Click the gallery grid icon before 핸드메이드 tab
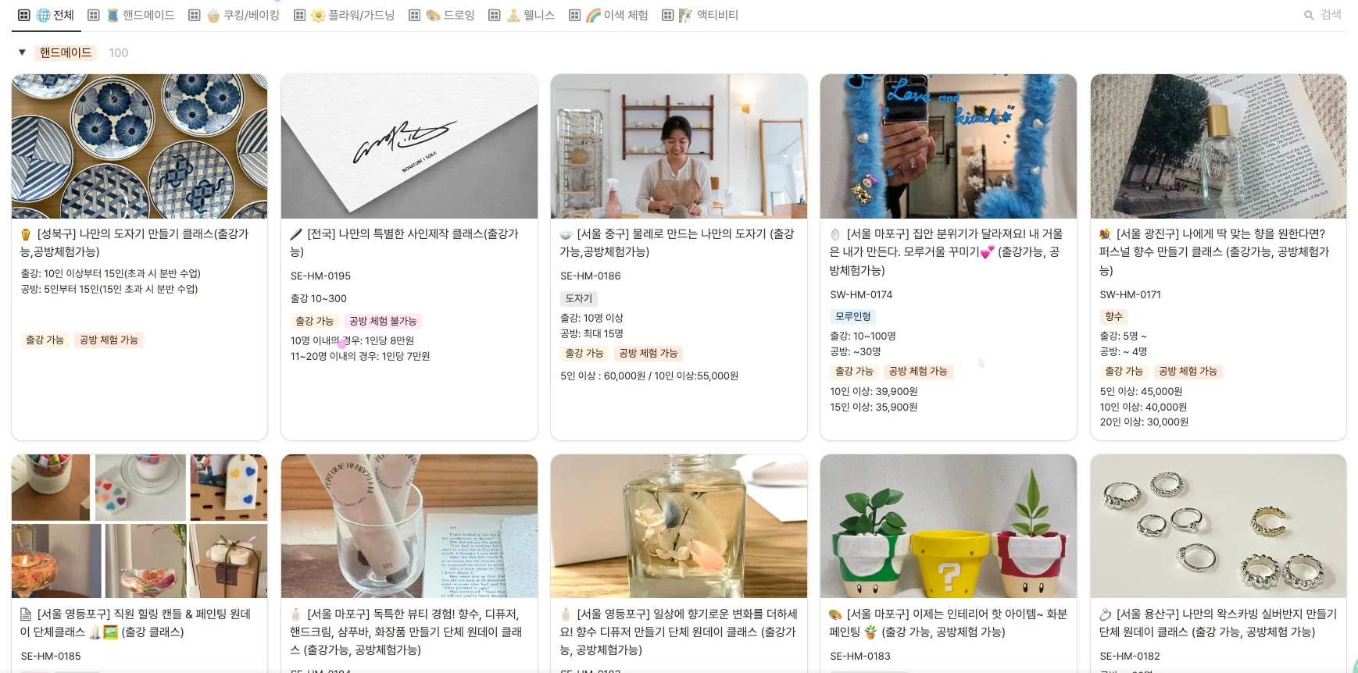This screenshot has height=673, width=1358. pos(94,15)
